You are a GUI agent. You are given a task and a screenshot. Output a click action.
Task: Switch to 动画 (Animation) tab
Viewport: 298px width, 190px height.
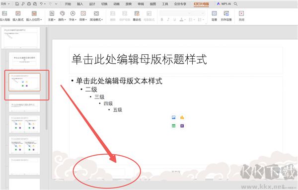click(x=117, y=4)
